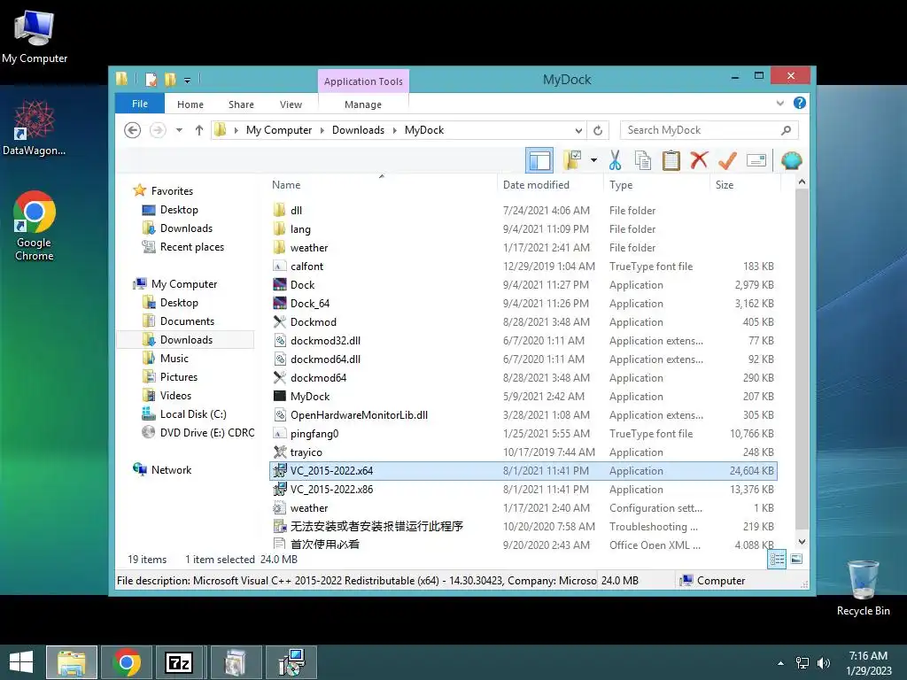Select the pingfang0 font file
Image resolution: width=907 pixels, height=680 pixels.
(523, 434)
